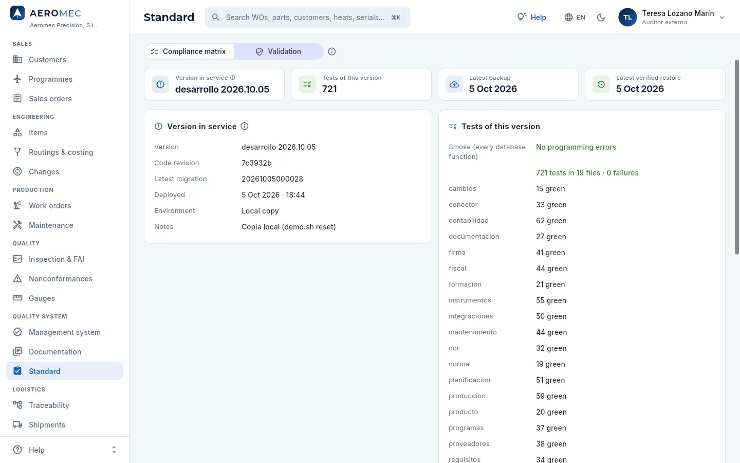Screen dimensions: 740x463
Task: Click the Tests of this version card icon
Action: click(307, 84)
